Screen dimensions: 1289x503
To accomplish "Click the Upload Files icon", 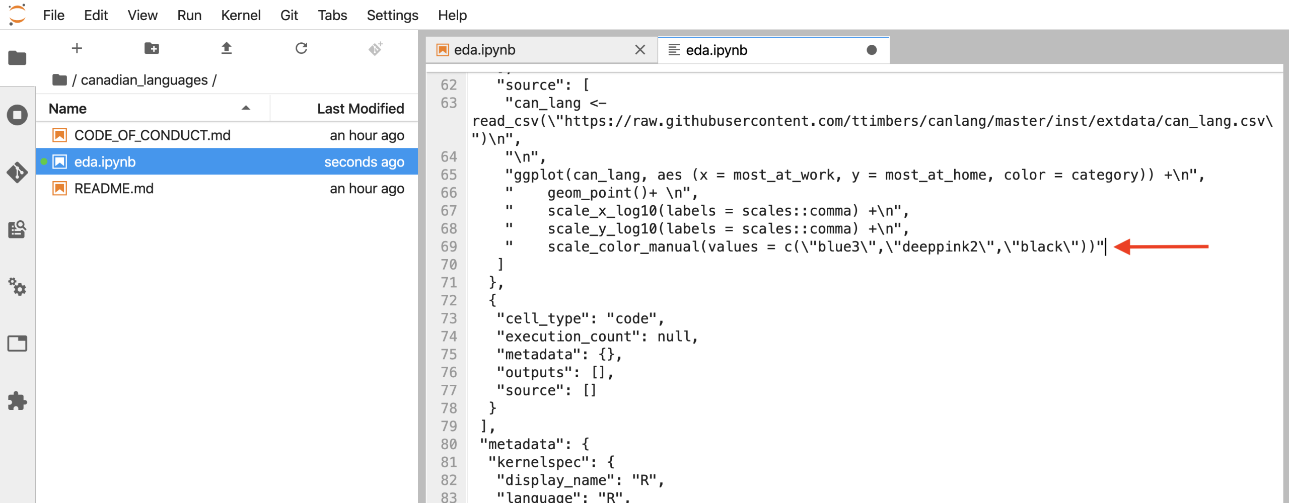I will pos(227,48).
